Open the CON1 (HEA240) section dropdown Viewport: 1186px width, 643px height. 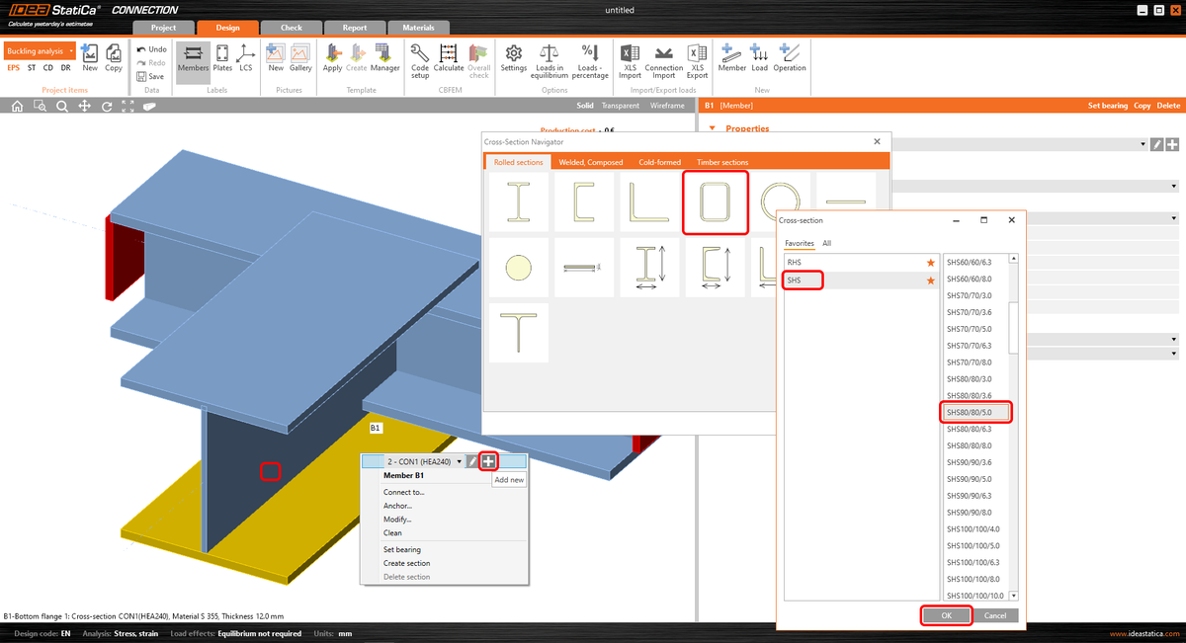[x=459, y=460]
